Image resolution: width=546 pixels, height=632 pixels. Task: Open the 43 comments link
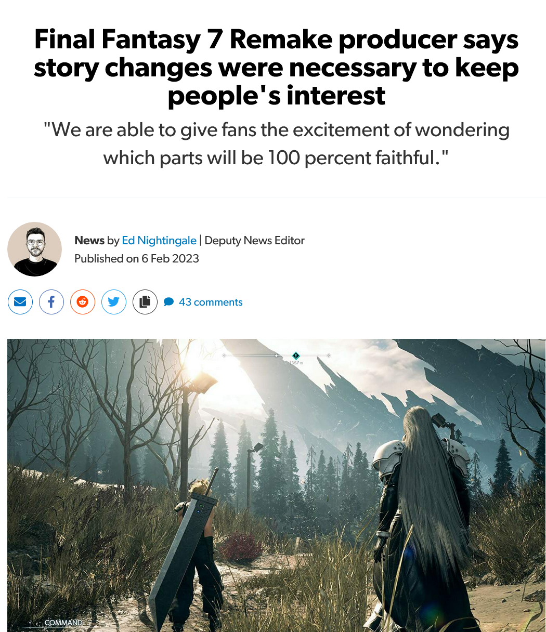tap(211, 302)
